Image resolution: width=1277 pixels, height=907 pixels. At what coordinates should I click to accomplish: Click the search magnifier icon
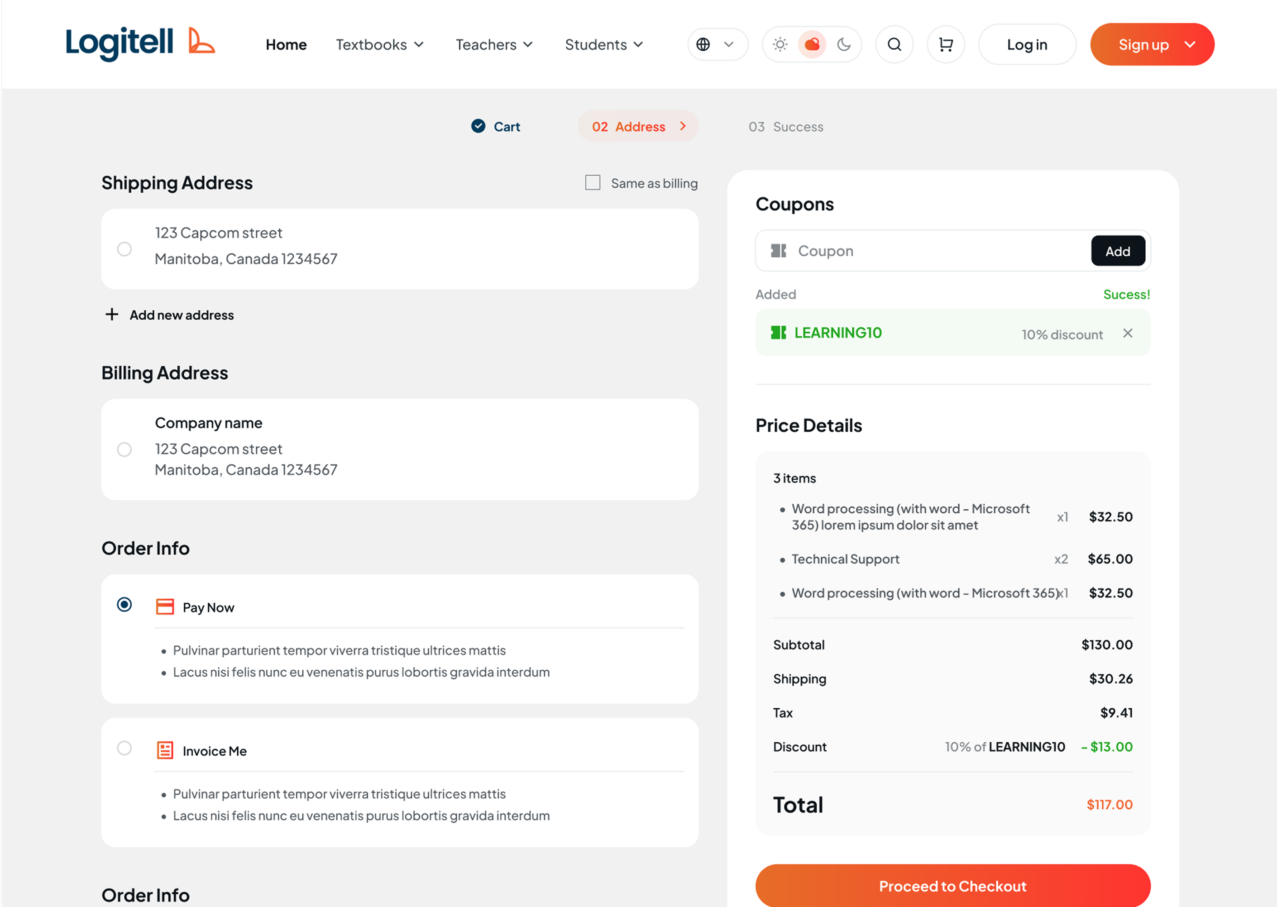[894, 44]
